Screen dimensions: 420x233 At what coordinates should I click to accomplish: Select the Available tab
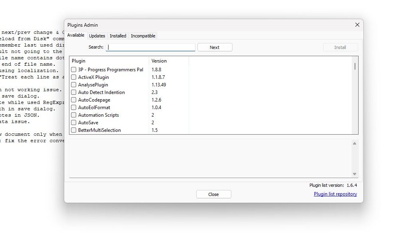coord(76,35)
